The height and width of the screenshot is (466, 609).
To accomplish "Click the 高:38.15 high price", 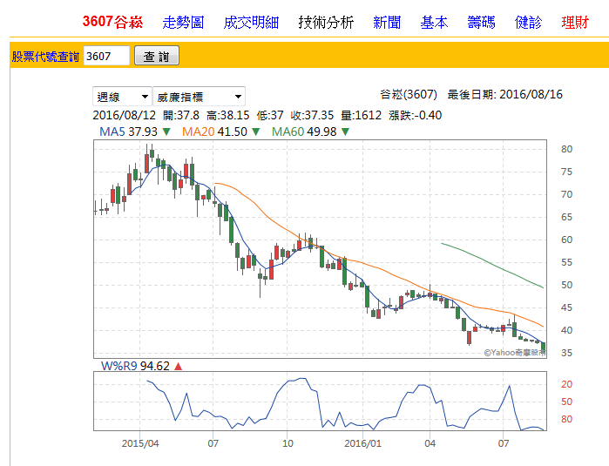I will coord(228,115).
